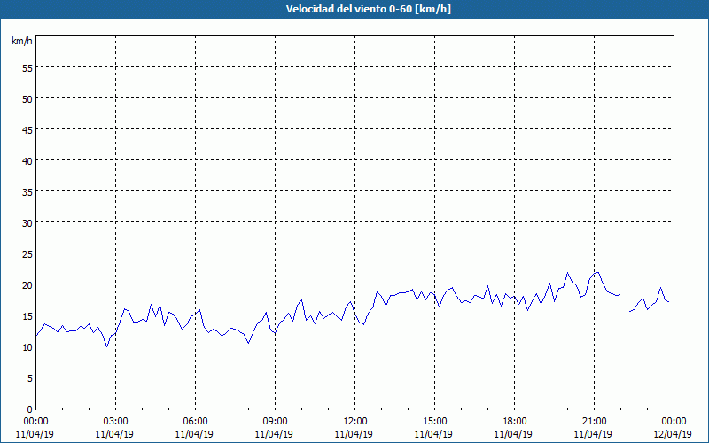Click the 21:00 time label on x-axis
The image size is (709, 443).
[x=594, y=422]
